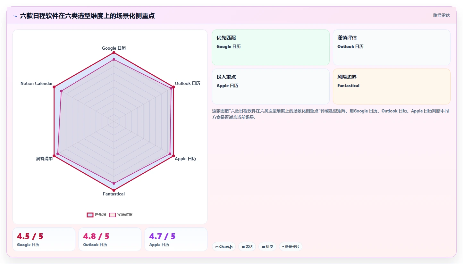Viewport: 463px width, 264px height.
Task: Toggle the 实施难度 series in the legend
Action: pyautogui.click(x=121, y=215)
